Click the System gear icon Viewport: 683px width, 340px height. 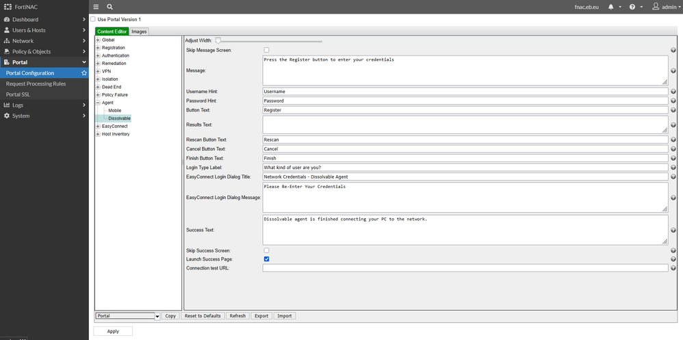coord(7,116)
